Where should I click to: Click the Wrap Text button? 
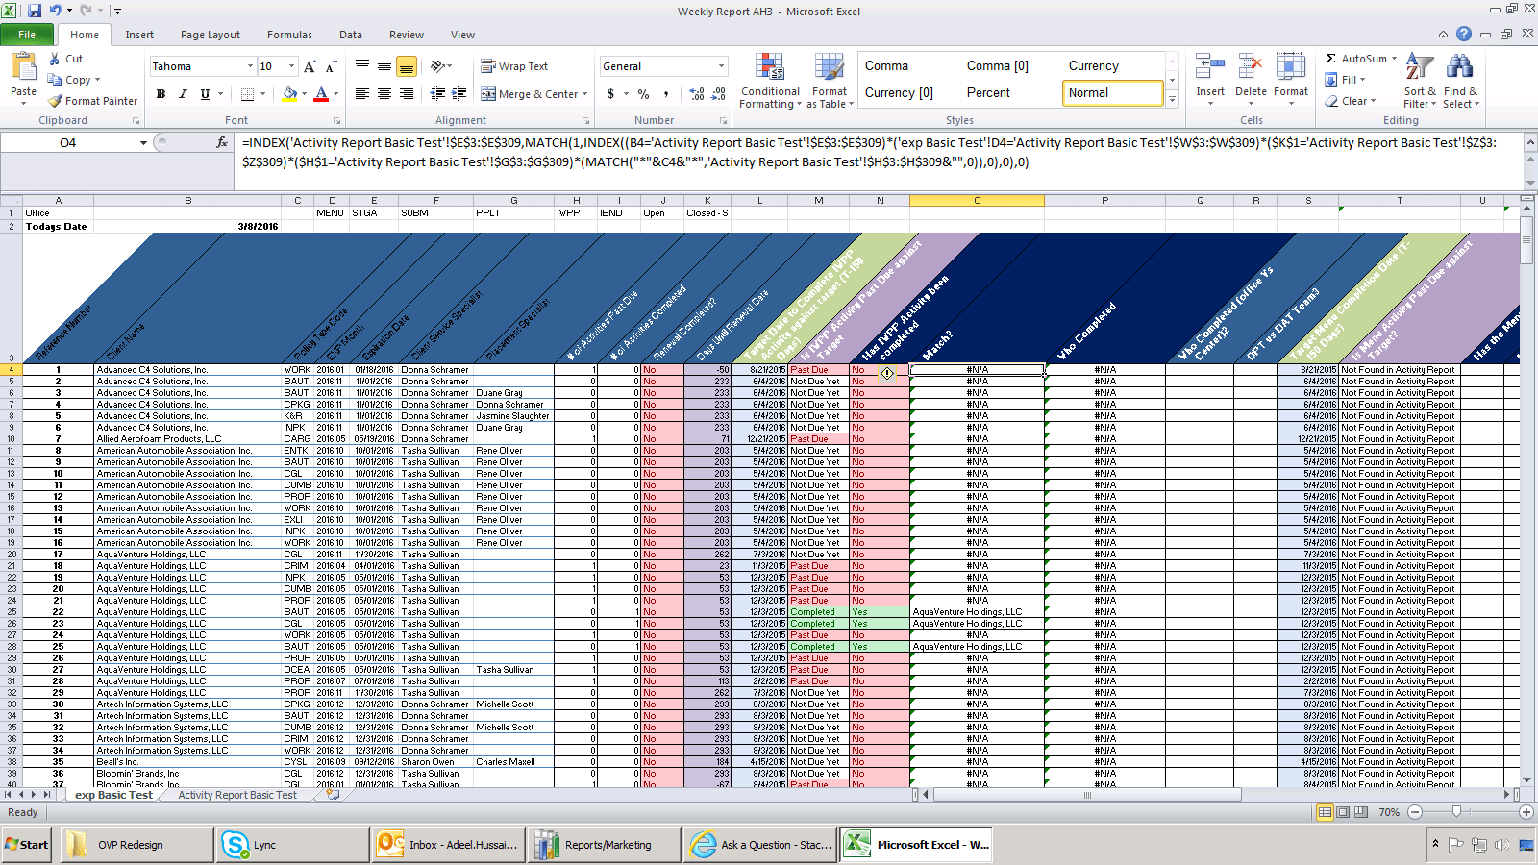(514, 66)
